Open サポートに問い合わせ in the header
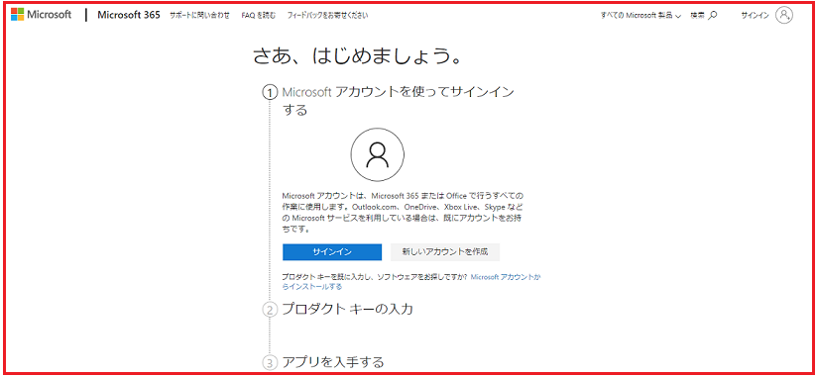816x377 pixels. [199, 16]
